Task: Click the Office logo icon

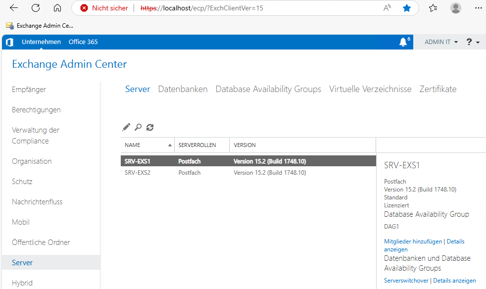Action: (9, 42)
